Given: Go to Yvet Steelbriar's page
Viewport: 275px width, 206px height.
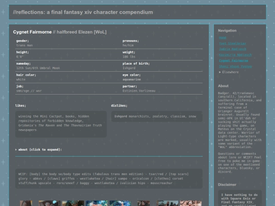Looking at the screenshot, I should (233, 43).
